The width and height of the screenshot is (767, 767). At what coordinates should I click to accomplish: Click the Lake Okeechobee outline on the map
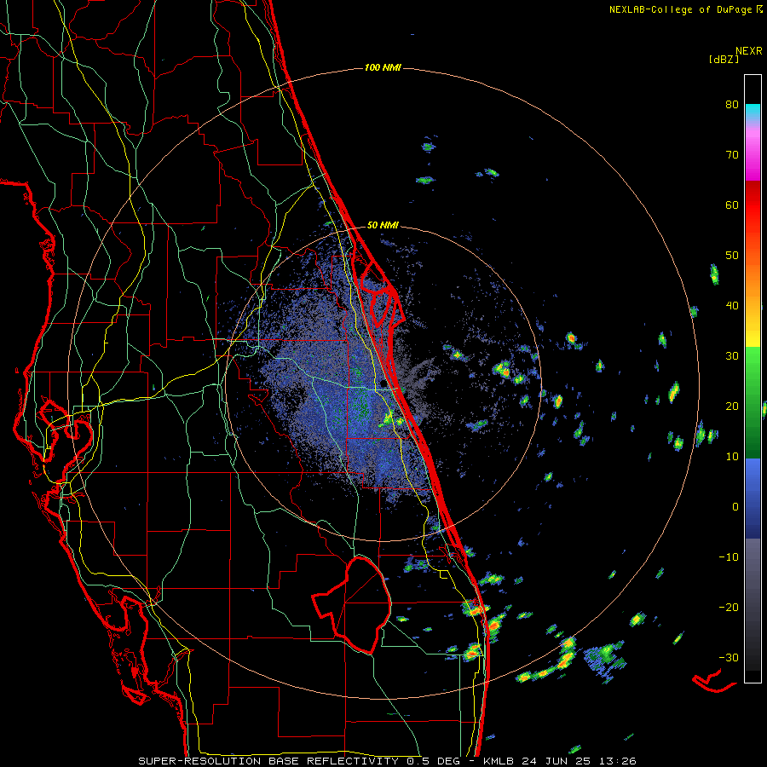pos(352,606)
